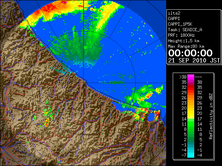Click the 'Height:1.5 km' text
The height and width of the screenshot is (166, 222).
[183, 41]
